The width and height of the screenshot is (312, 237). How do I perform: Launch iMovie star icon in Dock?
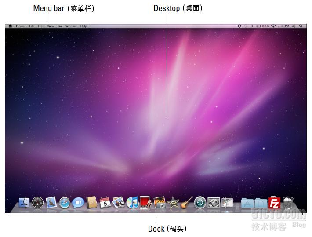pyautogui.click(x=173, y=202)
